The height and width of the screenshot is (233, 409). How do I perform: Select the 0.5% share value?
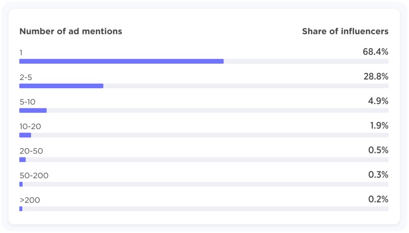point(378,150)
